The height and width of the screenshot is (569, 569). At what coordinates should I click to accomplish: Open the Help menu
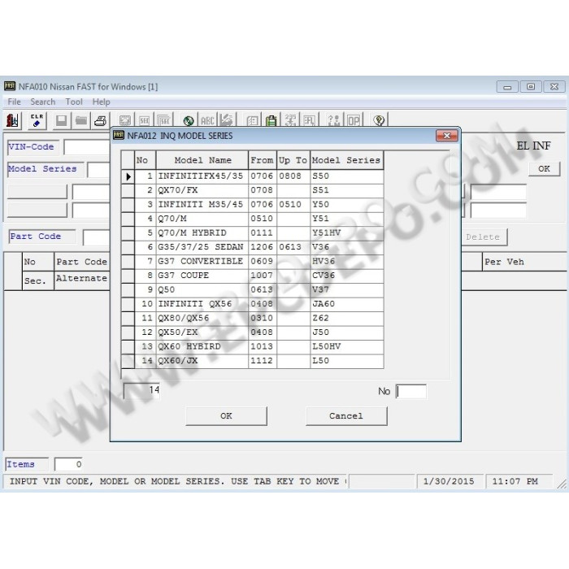pos(101,102)
